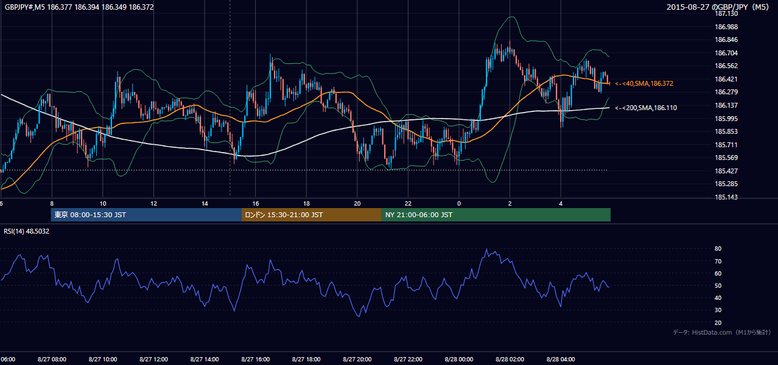Select the London 15:30-21:00 JST session bar
This screenshot has width=778, height=365.
[312, 215]
